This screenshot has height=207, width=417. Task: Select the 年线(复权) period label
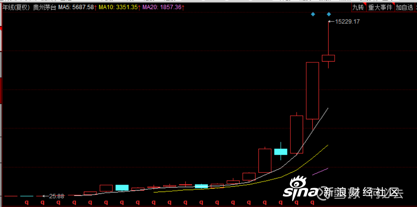16,7
